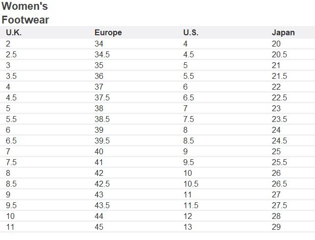The width and height of the screenshot is (315, 240).
Task: Click the Women's Footwear title
Action: coord(25,13)
